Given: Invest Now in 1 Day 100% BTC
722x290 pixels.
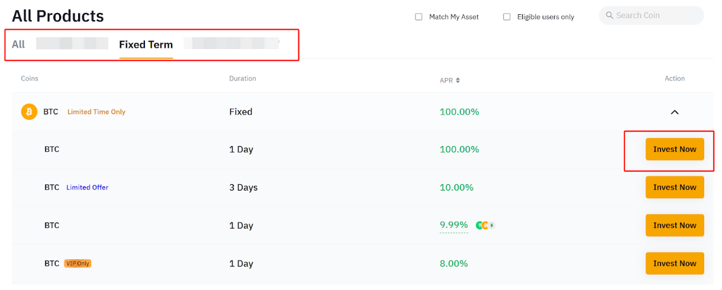Looking at the screenshot, I should [x=674, y=150].
